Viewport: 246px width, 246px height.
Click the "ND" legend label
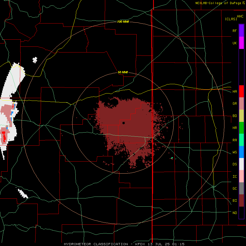click(x=235, y=213)
